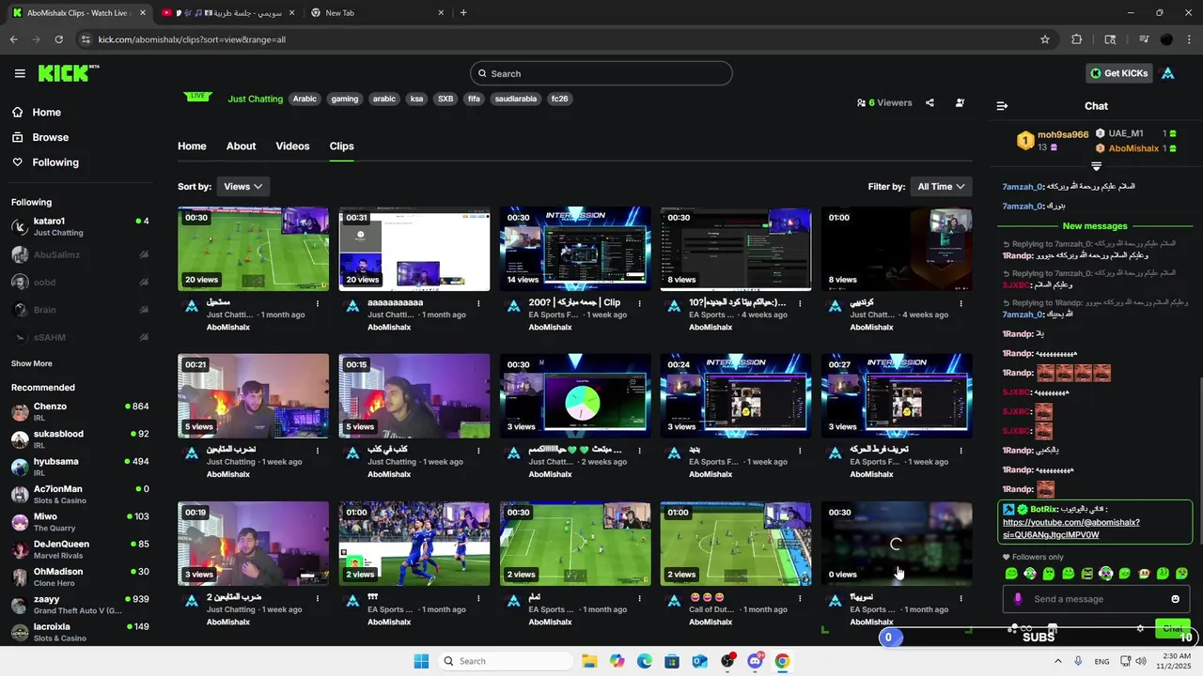Switch to the Home channel tab
The height and width of the screenshot is (676, 1203).
point(192,146)
